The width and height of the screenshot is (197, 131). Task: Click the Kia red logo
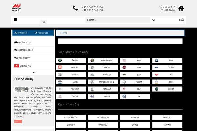pos(156,75)
